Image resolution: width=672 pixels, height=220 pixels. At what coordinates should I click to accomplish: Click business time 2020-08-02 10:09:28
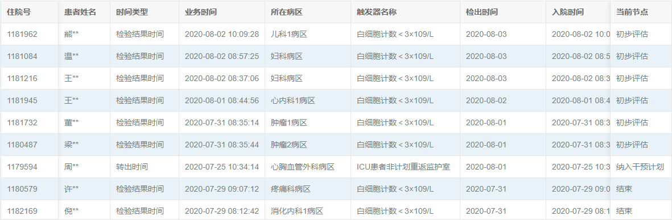221,34
